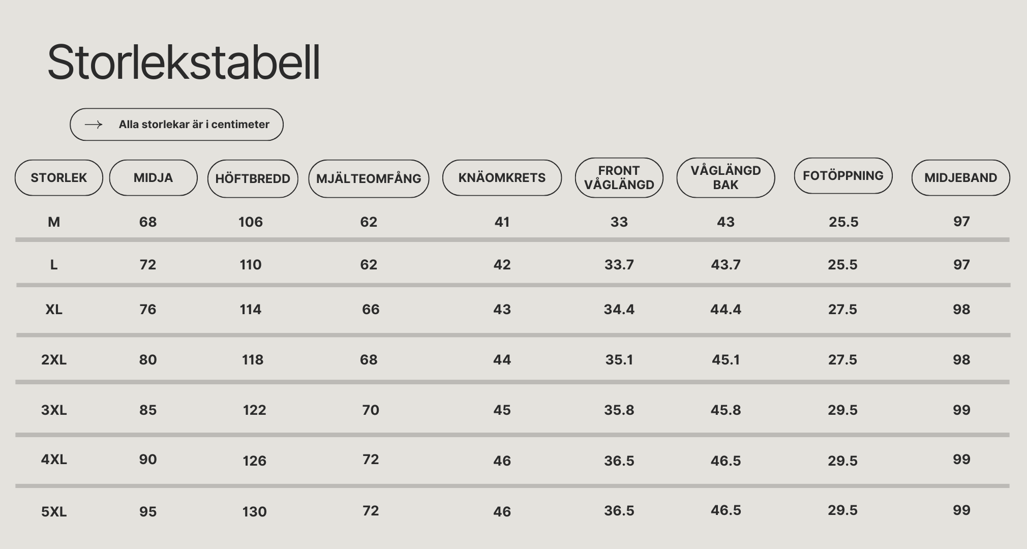This screenshot has height=549, width=1027.
Task: Select the M size row label
Action: [54, 222]
